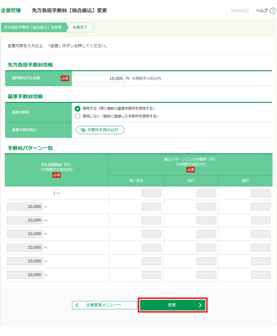Click the 他行 fee field in the last row

click(x=261, y=275)
